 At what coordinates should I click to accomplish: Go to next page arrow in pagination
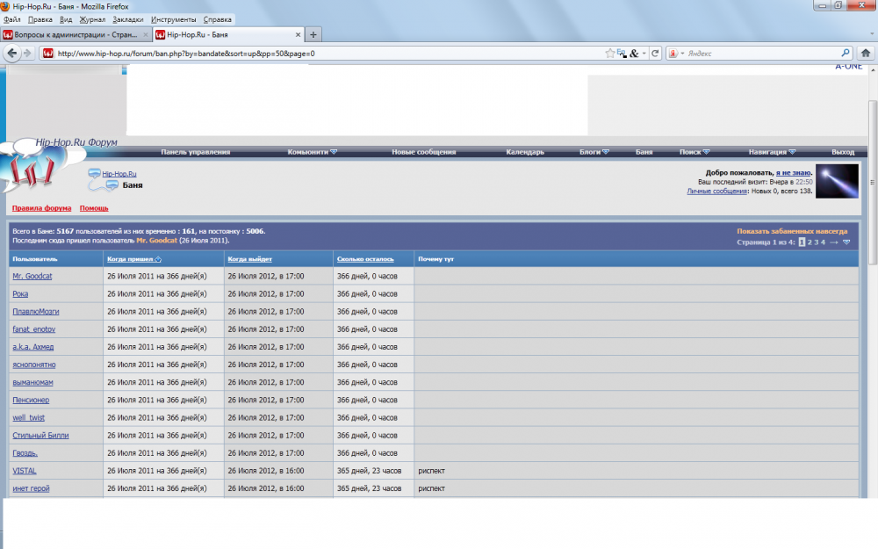click(x=834, y=242)
